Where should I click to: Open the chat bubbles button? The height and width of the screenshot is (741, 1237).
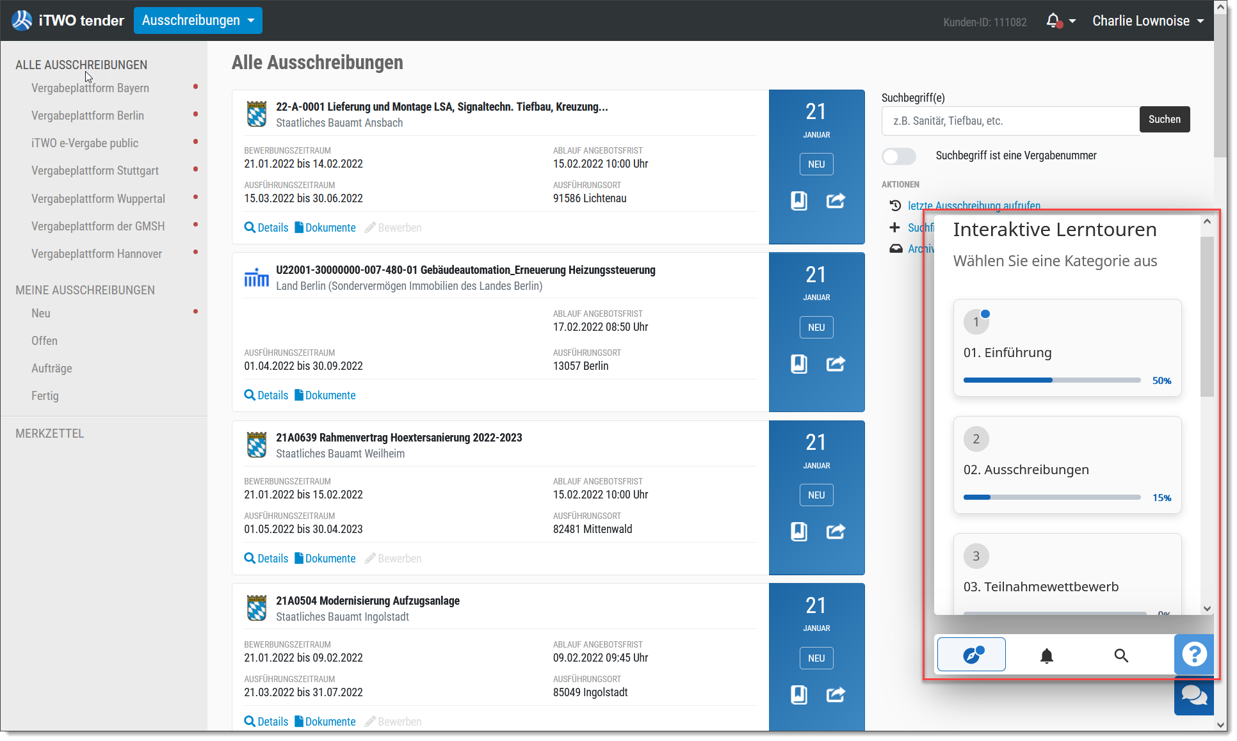(1194, 695)
